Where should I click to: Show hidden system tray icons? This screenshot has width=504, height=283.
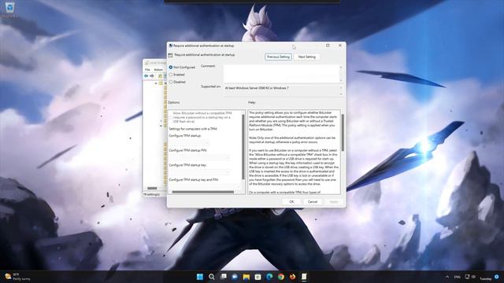point(447,277)
